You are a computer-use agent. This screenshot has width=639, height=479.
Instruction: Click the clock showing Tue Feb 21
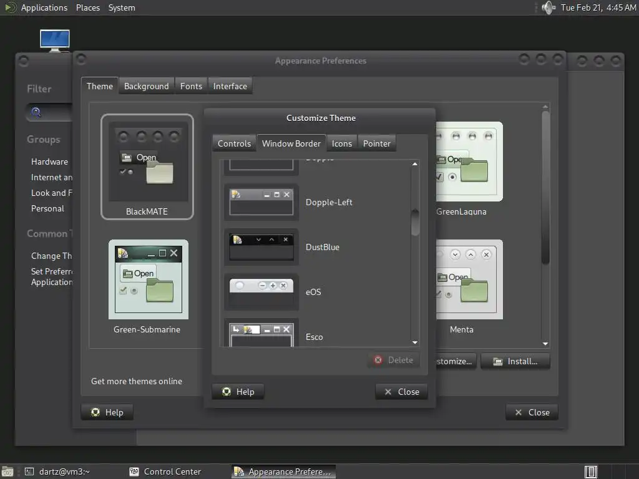click(598, 7)
